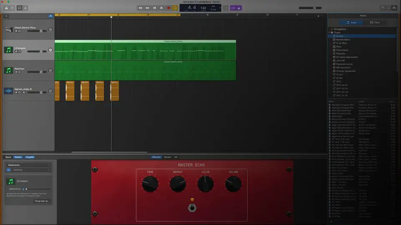Toggle the yellow Cycle button

tap(175, 8)
